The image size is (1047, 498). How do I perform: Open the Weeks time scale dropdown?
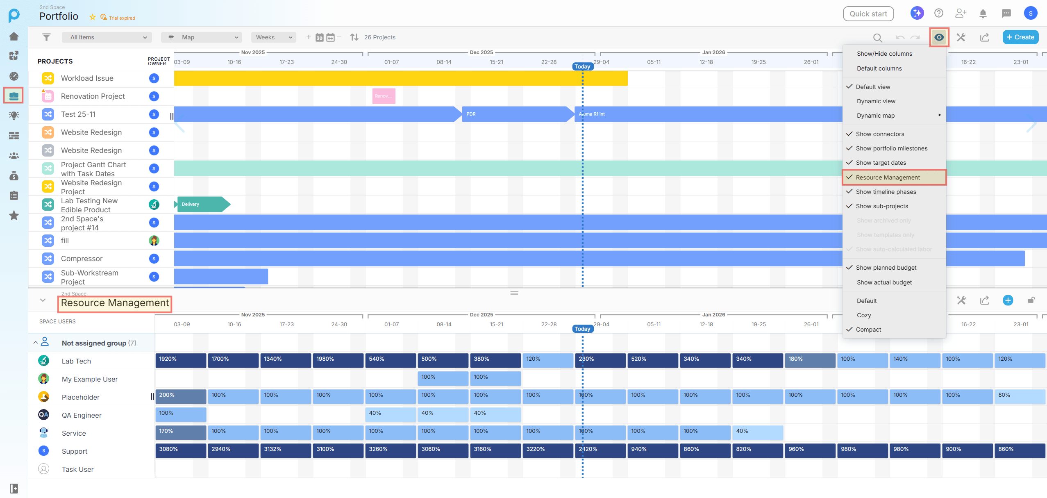click(x=273, y=37)
